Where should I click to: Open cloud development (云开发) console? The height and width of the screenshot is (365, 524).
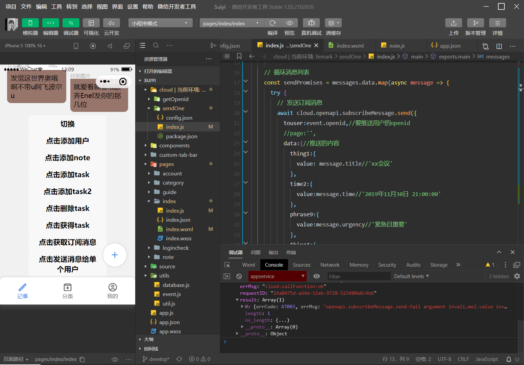pos(112,23)
